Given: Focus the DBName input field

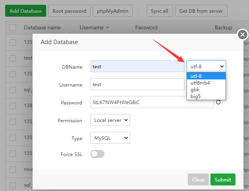Looking at the screenshot, I should click(x=137, y=66).
